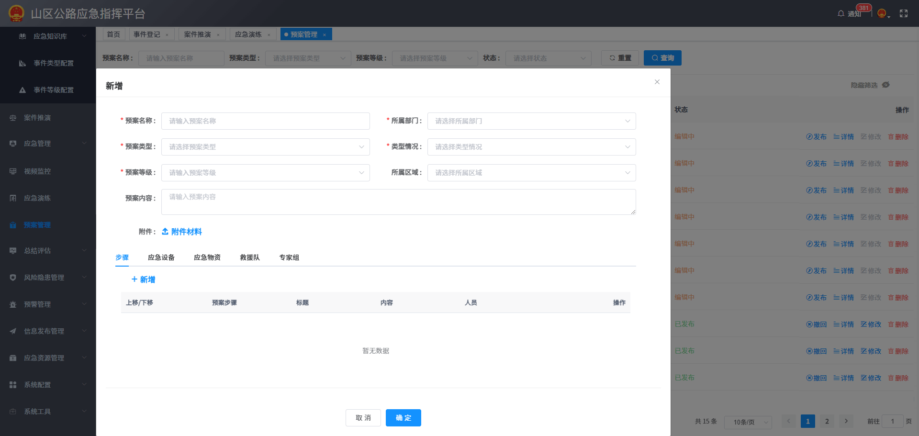Screen dimensions: 919x436
Task: Switch to the 应急设备 tab
Action: [x=161, y=257]
